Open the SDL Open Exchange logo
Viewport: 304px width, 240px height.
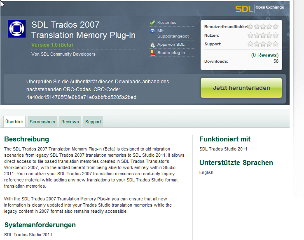point(260,8)
